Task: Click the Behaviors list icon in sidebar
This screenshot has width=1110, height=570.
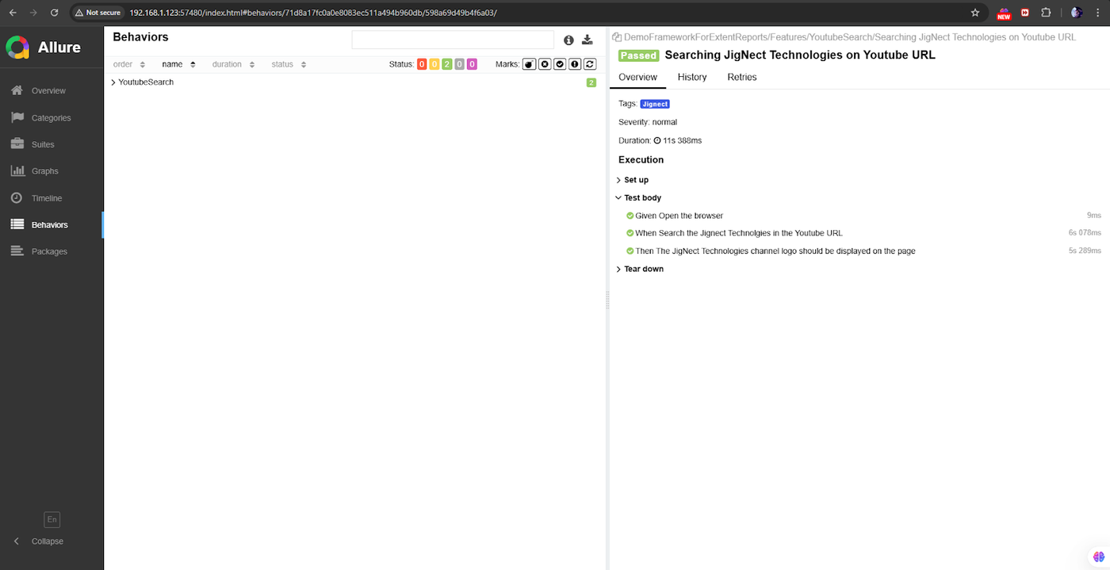Action: (17, 224)
